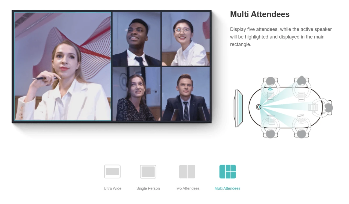
Task: Select the highlighted tile of woman holding pen
Action: (63, 66)
